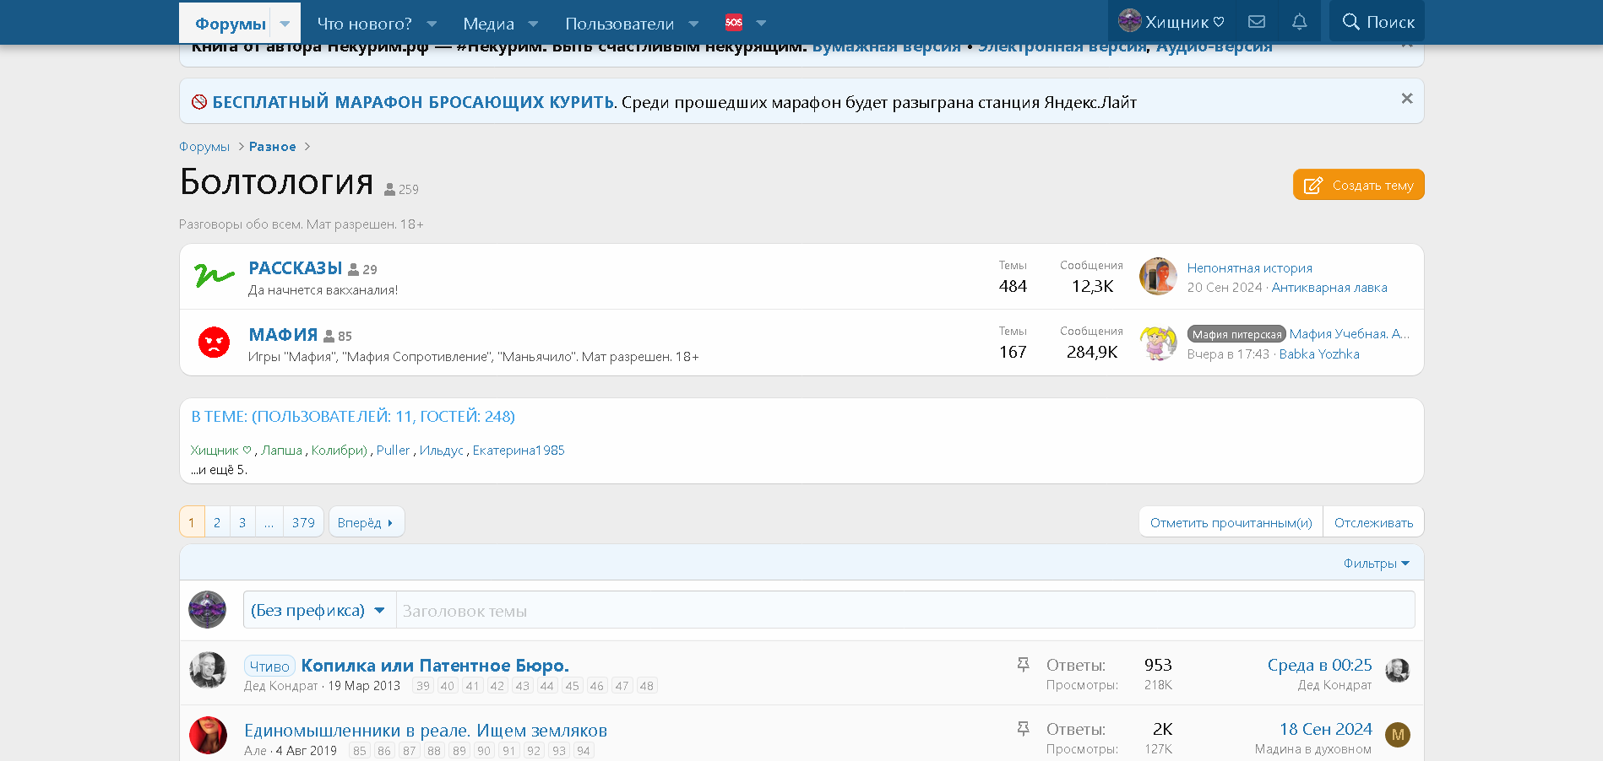Expand the dropdown arrow beside SOS icon
1603x761 pixels.
(x=761, y=24)
